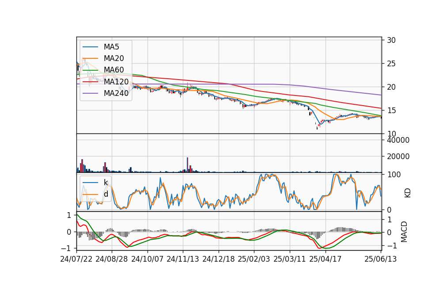Viewport: 424px width, 305px height.
Task: Click the date label 24/08/28
Action: pyautogui.click(x=112, y=259)
